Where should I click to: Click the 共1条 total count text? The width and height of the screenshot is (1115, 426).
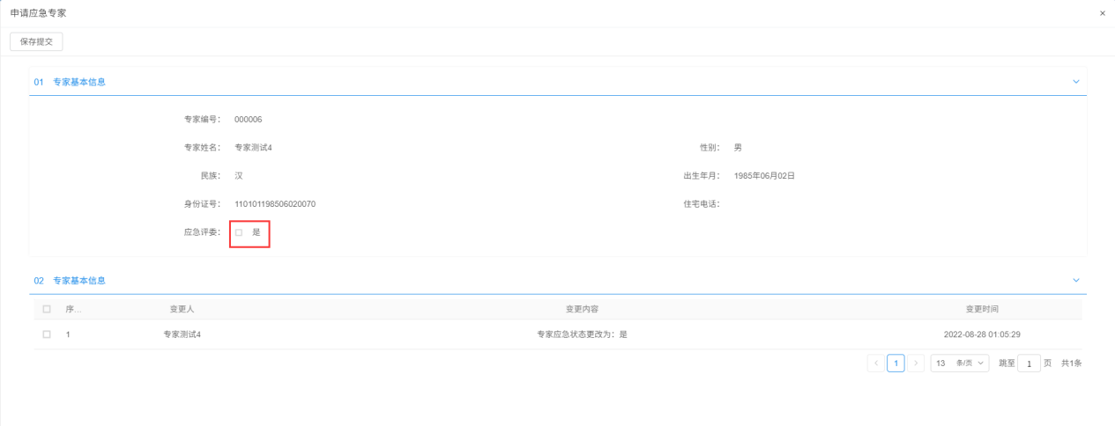point(1071,364)
